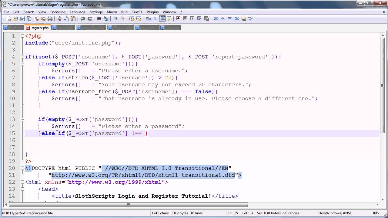Select the register.php tab
Image resolution: width=388 pixels, height=218 pixels.
coord(37,28)
